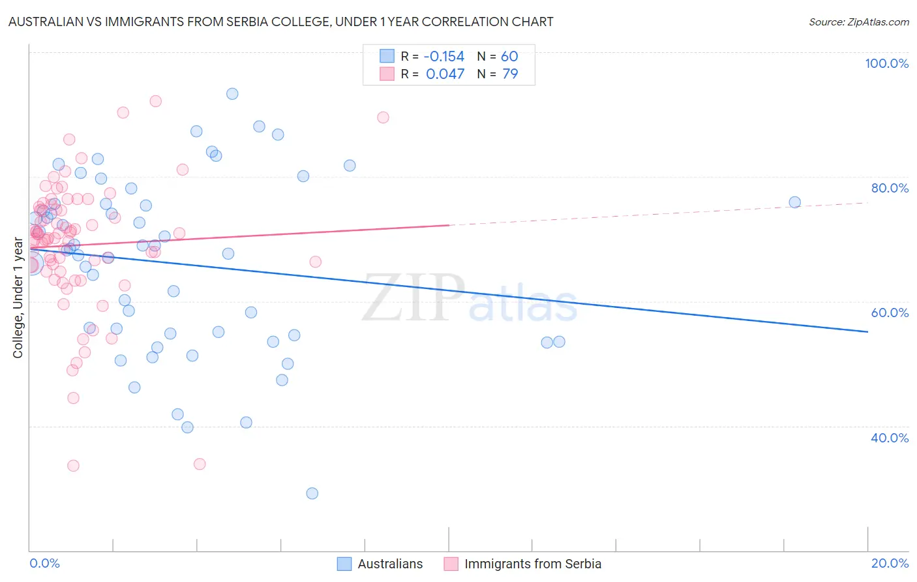Screen dimensions: 917x582
Task: Click the College, Under 1 year axis title
Action: pos(18,298)
